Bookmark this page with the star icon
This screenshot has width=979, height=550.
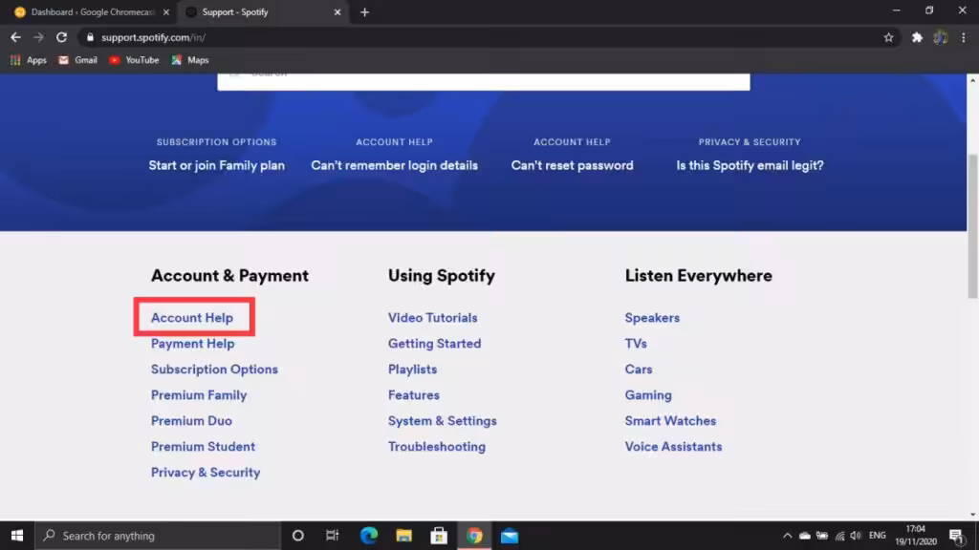888,37
